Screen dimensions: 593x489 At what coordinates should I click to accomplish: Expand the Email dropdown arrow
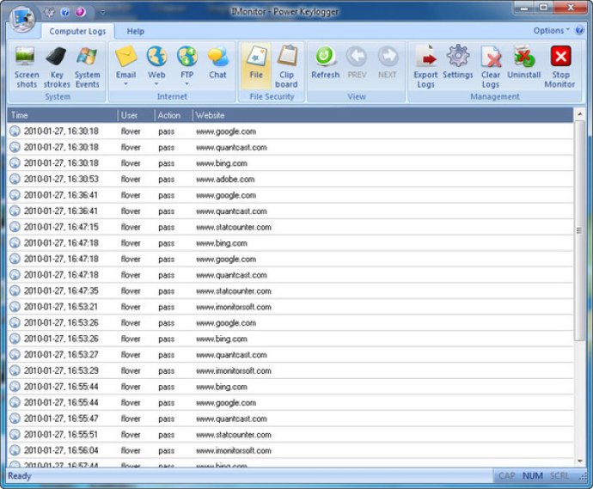coord(125,84)
